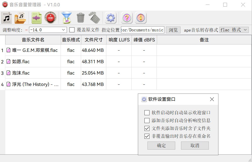Open settings with the gear icon

pyautogui.click(x=111, y=18)
